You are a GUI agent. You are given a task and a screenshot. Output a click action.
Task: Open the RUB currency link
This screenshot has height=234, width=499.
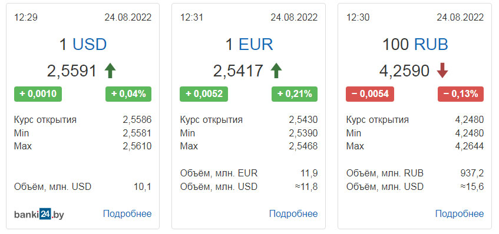coord(431,45)
